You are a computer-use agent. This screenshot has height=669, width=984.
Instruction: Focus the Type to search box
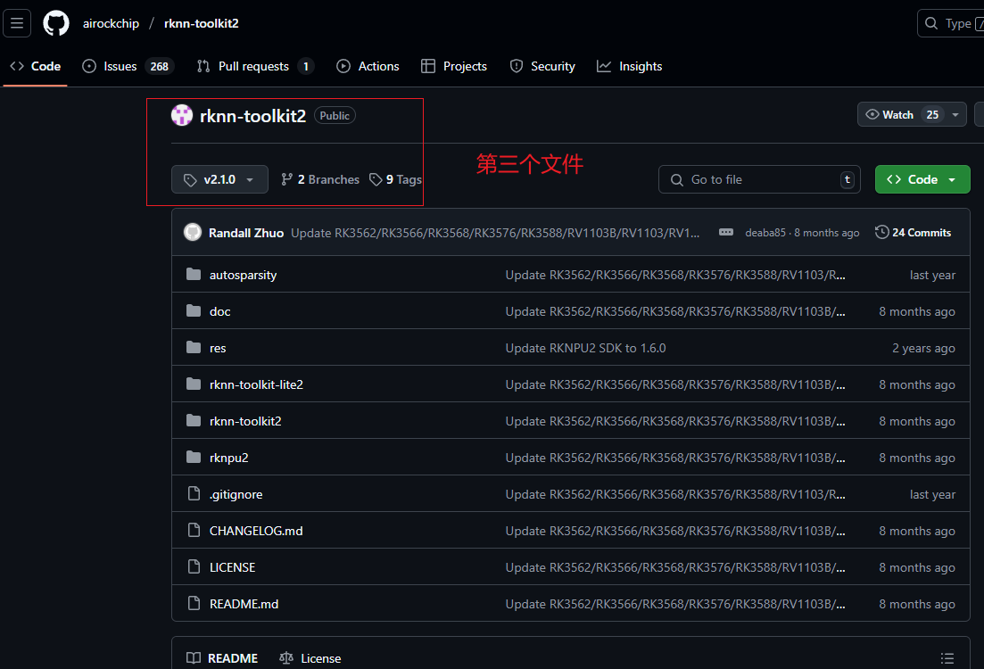[x=951, y=23]
